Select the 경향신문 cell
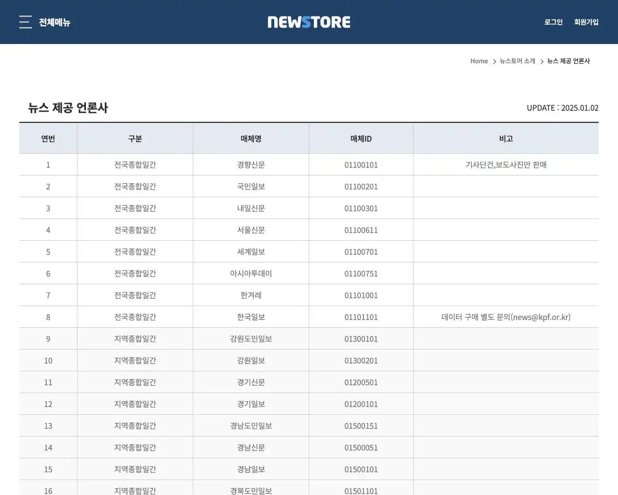618x495 pixels. pos(251,165)
